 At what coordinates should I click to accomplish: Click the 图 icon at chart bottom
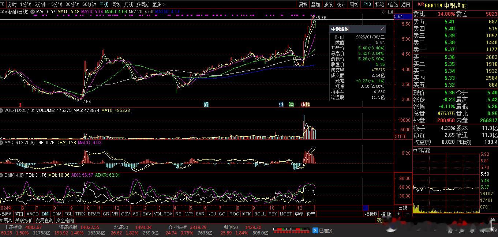point(379,221)
